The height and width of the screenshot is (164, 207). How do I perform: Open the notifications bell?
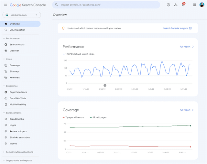(183, 5)
